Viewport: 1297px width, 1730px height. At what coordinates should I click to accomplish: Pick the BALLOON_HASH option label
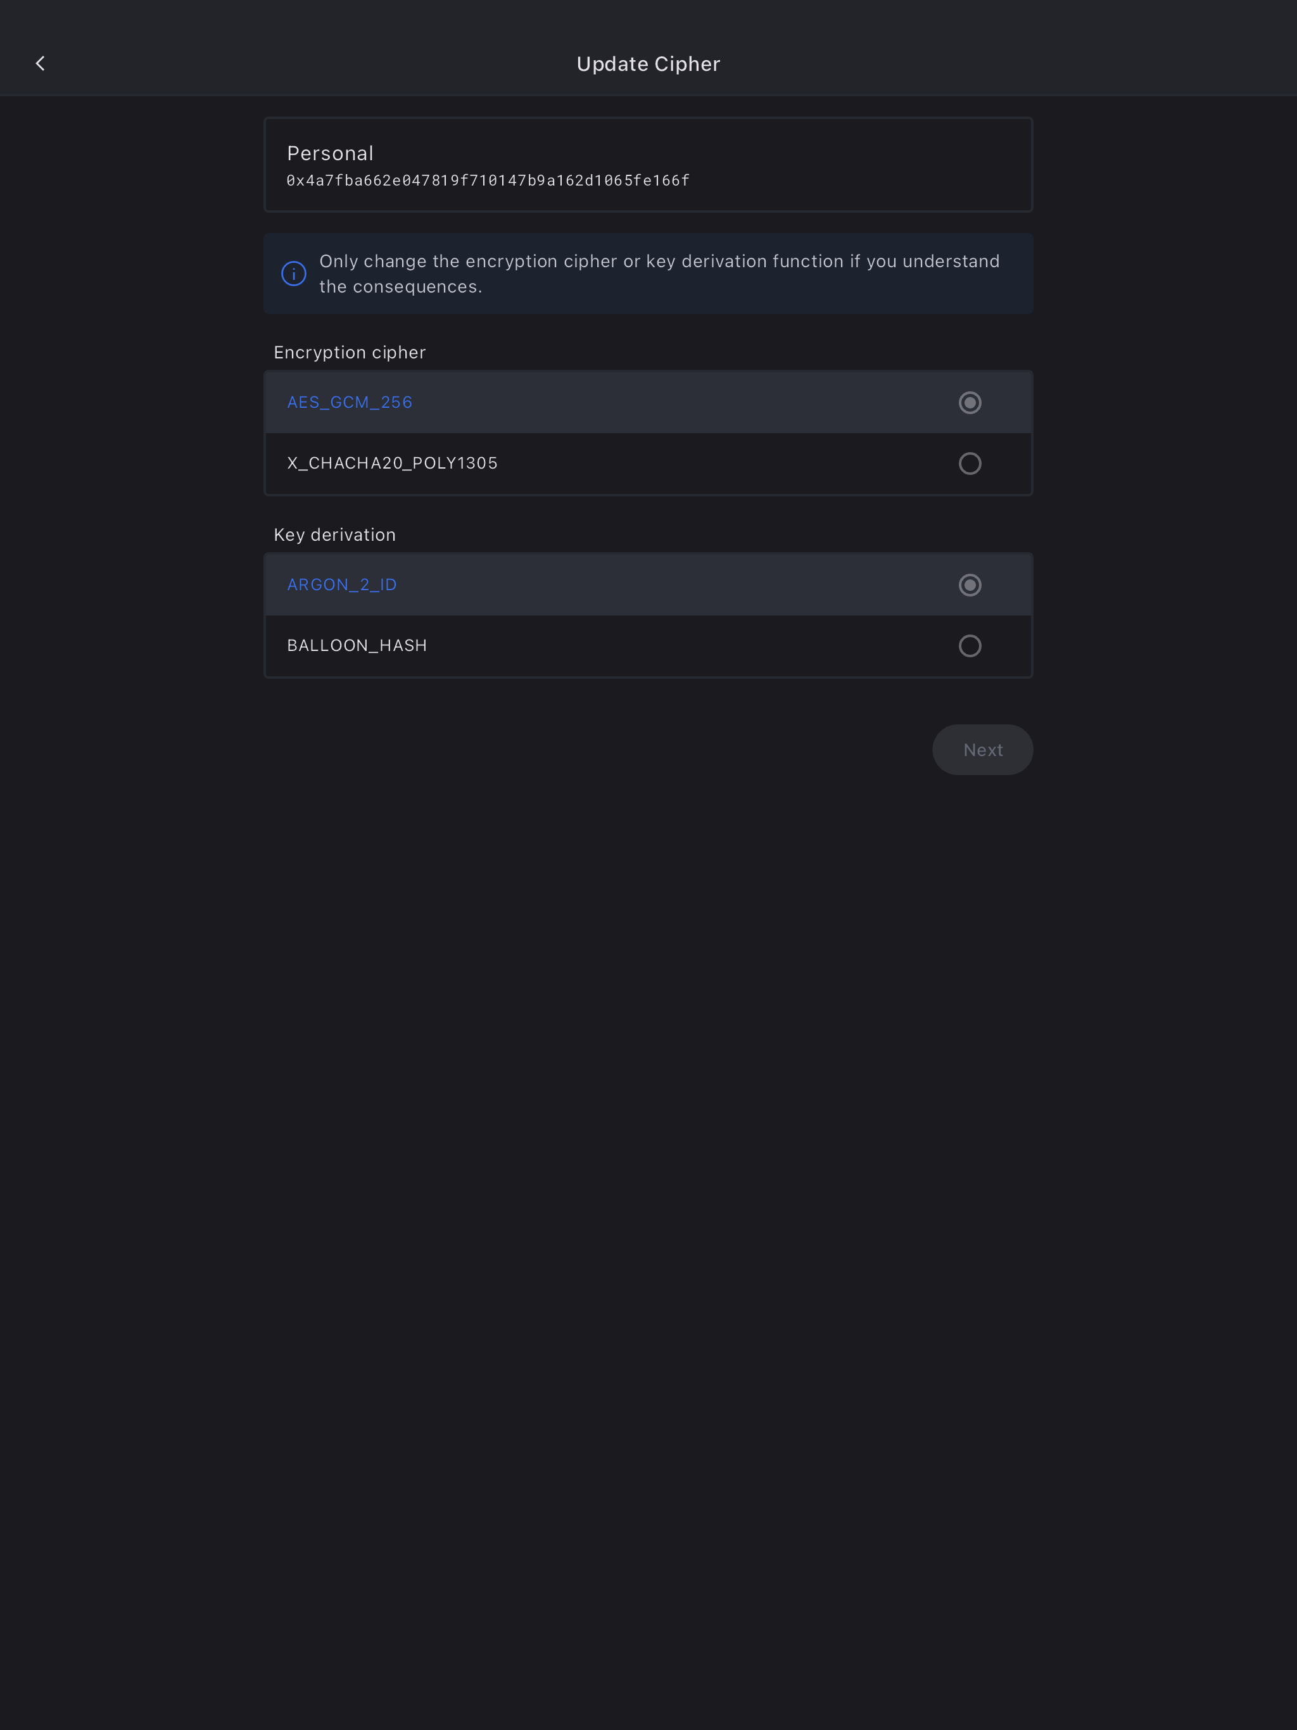click(357, 646)
